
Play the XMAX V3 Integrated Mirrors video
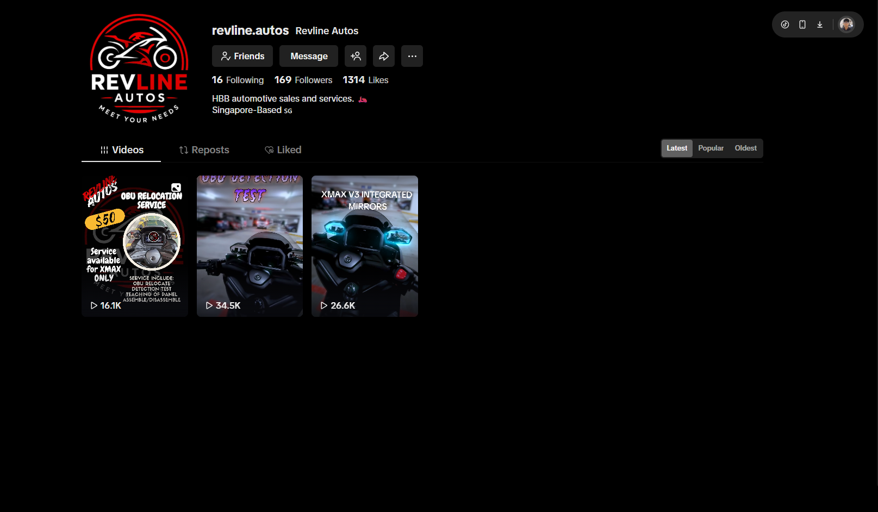point(364,246)
